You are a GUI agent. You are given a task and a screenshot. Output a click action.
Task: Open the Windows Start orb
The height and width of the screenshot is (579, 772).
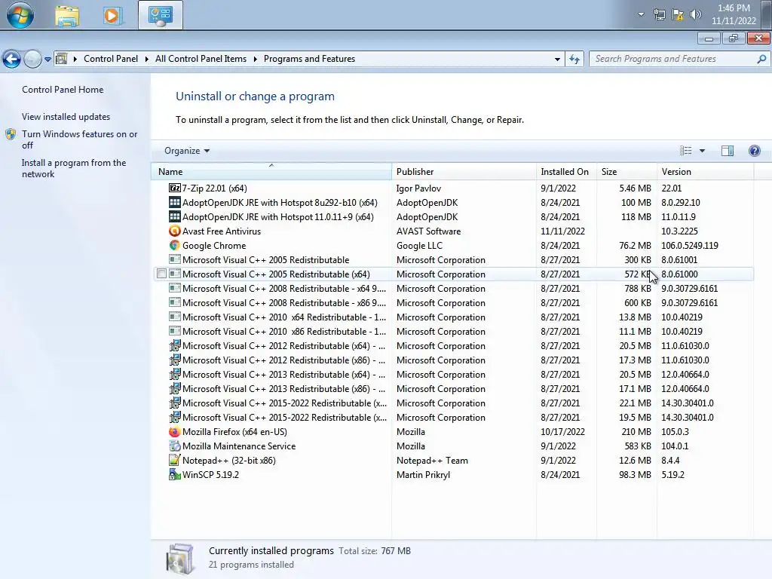point(20,15)
